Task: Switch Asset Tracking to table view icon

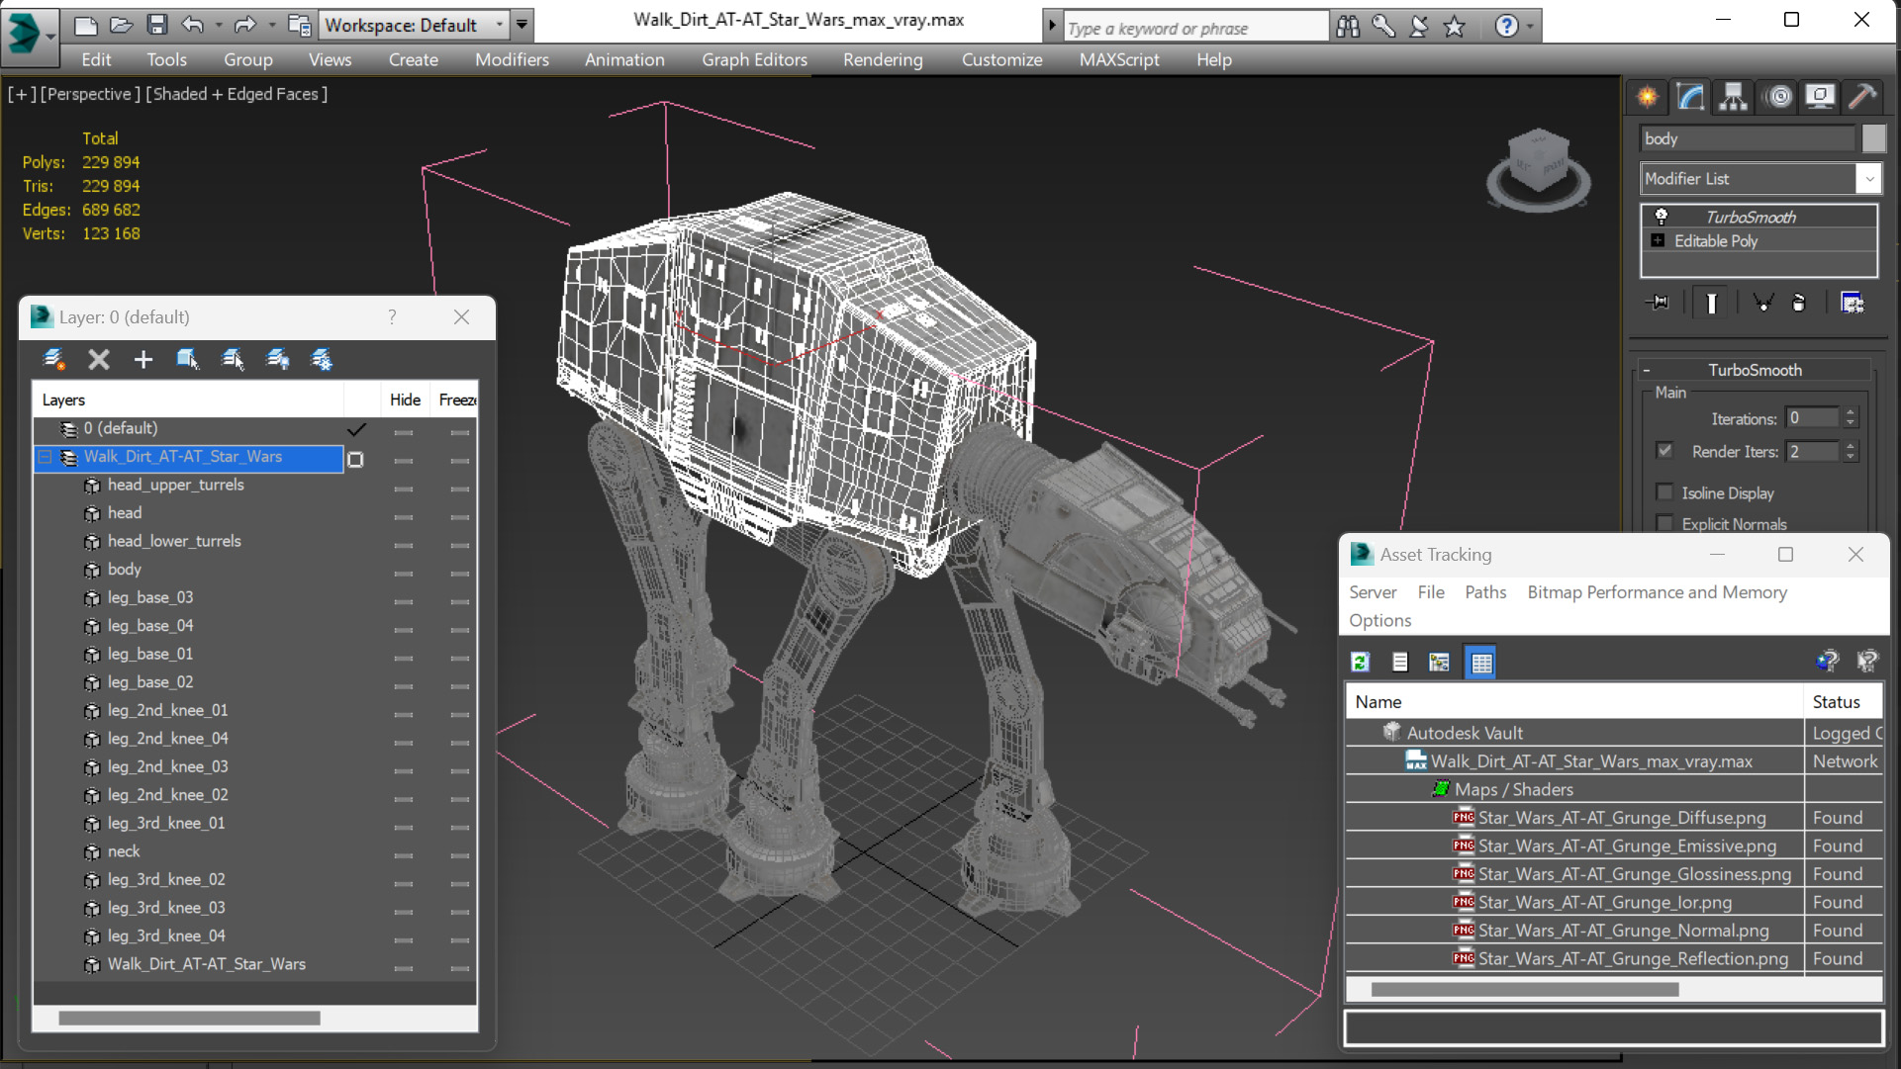Action: [1481, 662]
